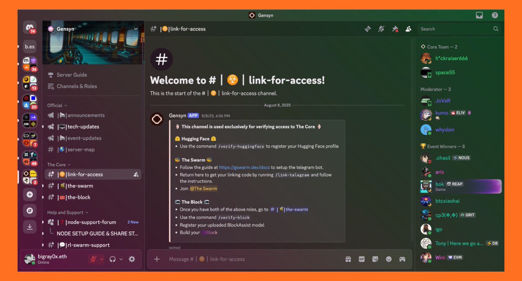The height and width of the screenshot is (281, 522).
Task: Collapse Help and Support category
Action: [67, 212]
